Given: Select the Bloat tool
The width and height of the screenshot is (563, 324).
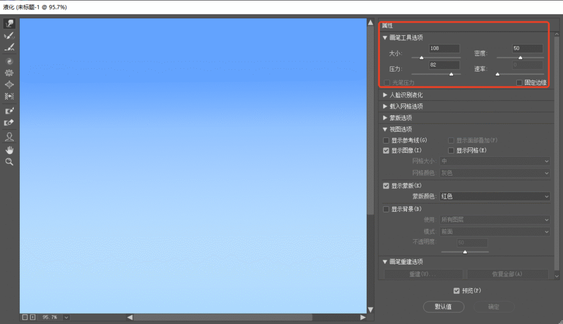Looking at the screenshot, I should click(x=9, y=85).
